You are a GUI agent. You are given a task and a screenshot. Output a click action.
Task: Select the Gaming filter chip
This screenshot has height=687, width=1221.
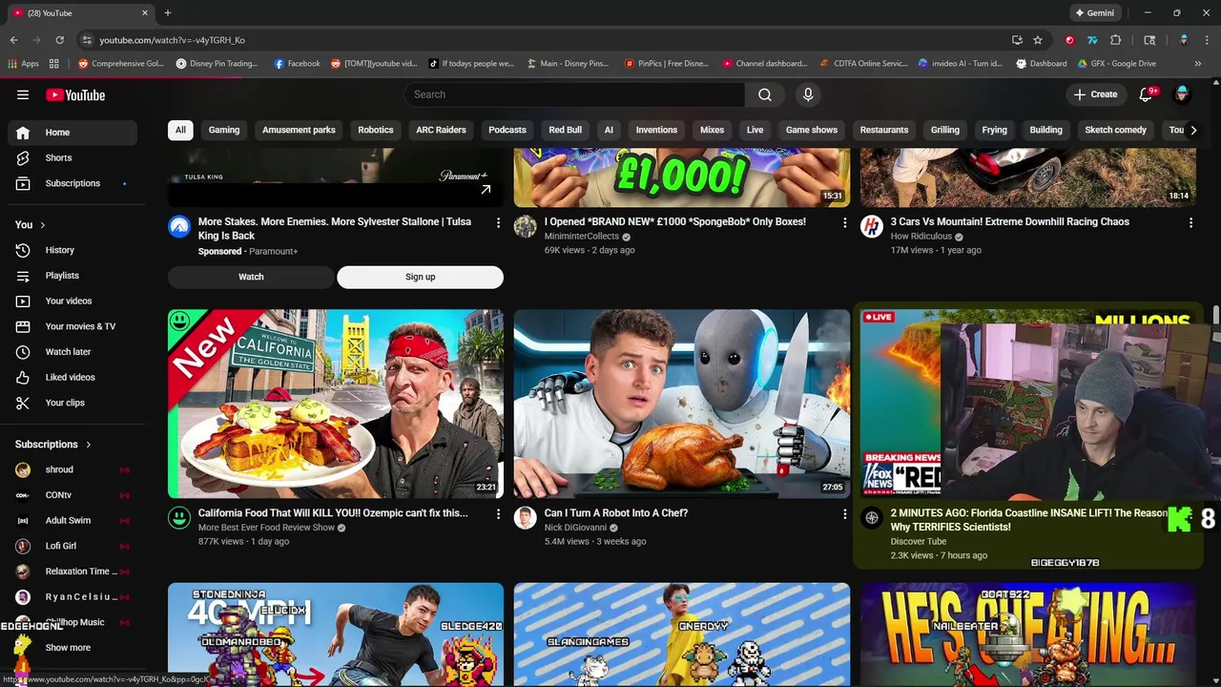click(x=224, y=130)
